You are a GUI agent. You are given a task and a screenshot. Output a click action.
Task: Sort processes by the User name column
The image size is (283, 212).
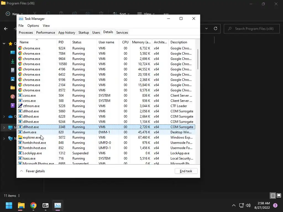[x=108, y=42]
